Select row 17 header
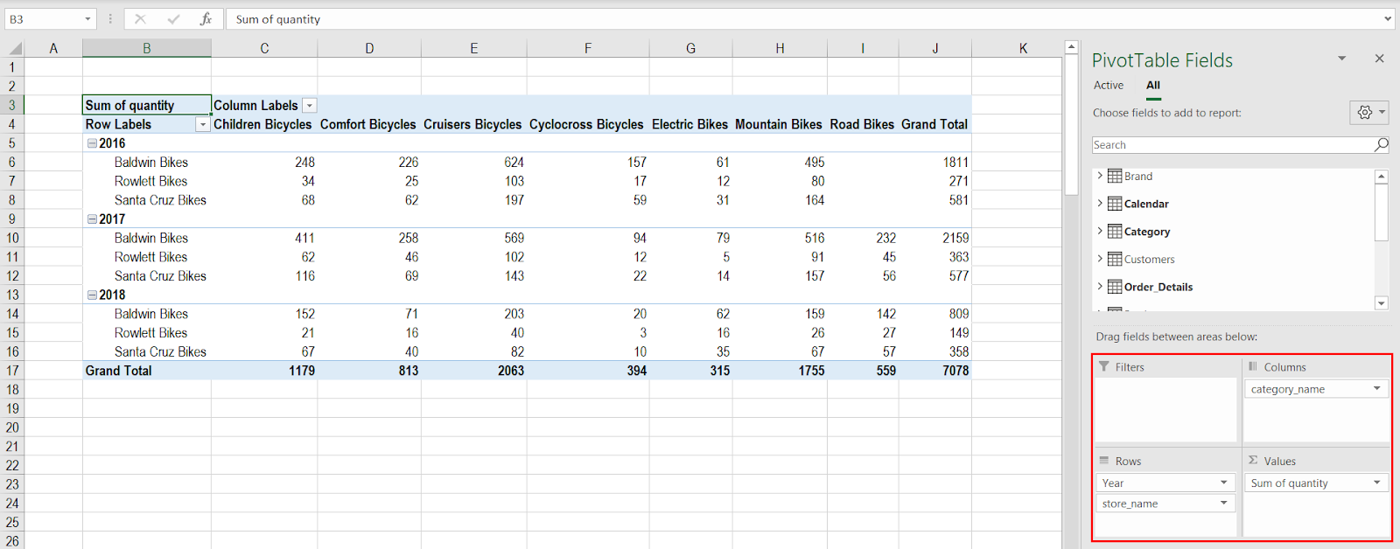The height and width of the screenshot is (549, 1400). pyautogui.click(x=12, y=371)
